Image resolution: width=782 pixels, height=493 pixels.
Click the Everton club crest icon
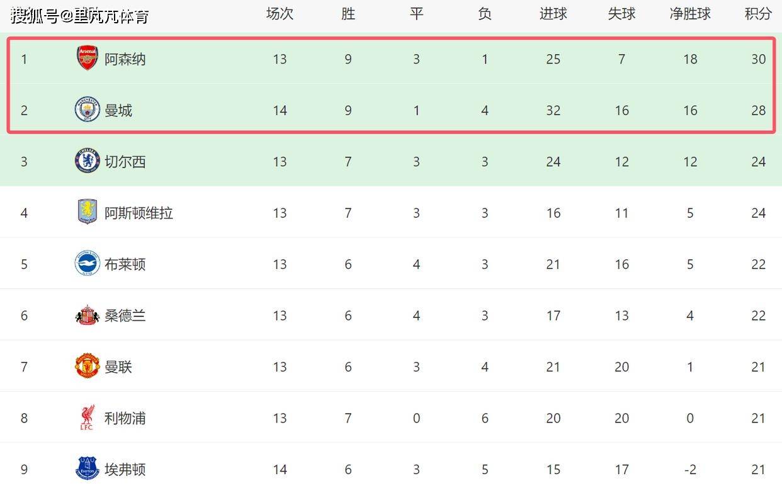pos(88,469)
